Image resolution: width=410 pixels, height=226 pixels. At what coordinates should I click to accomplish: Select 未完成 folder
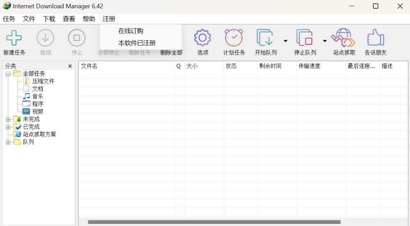pos(31,119)
